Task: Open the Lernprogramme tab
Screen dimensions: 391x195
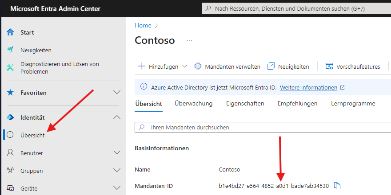Action: (x=353, y=103)
